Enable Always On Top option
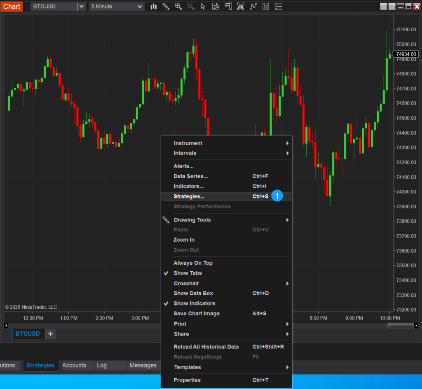Viewport: 422px width, 389px height. (193, 263)
